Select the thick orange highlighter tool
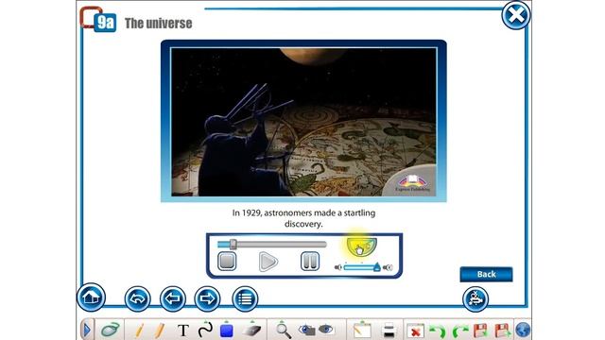This screenshot has height=340, width=605. pos(160,331)
